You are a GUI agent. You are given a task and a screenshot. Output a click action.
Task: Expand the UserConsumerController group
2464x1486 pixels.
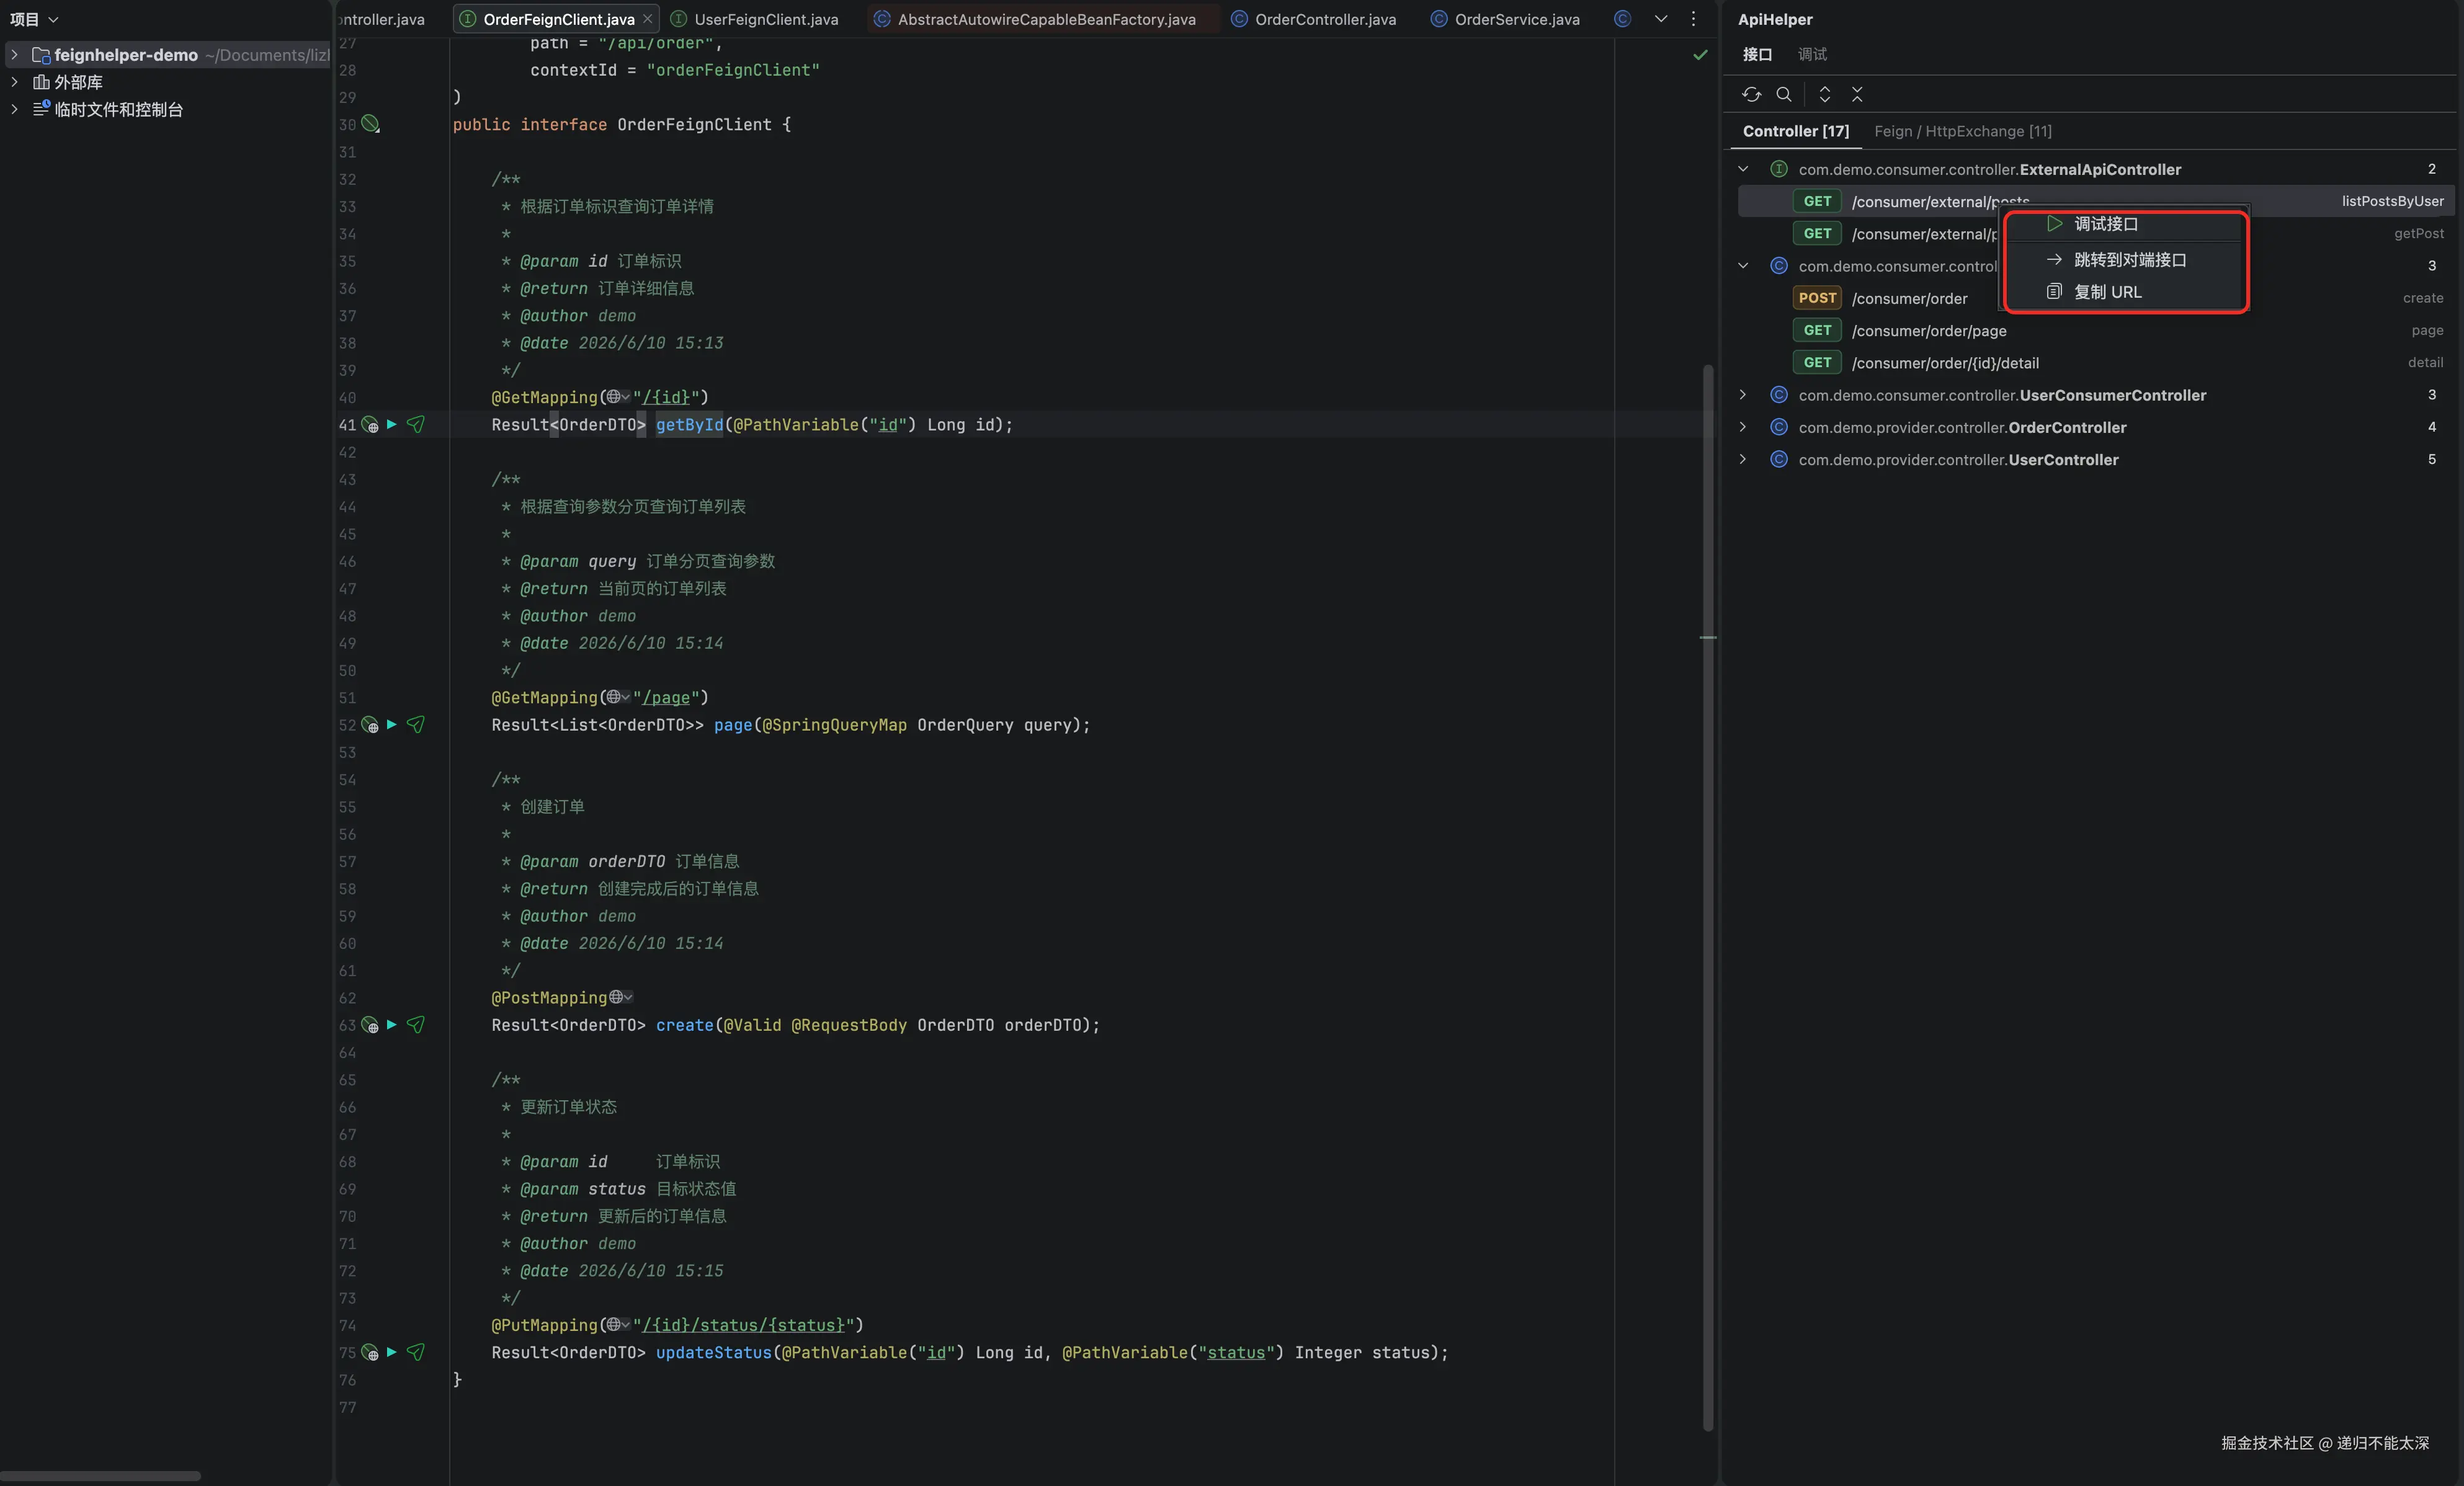point(1743,395)
